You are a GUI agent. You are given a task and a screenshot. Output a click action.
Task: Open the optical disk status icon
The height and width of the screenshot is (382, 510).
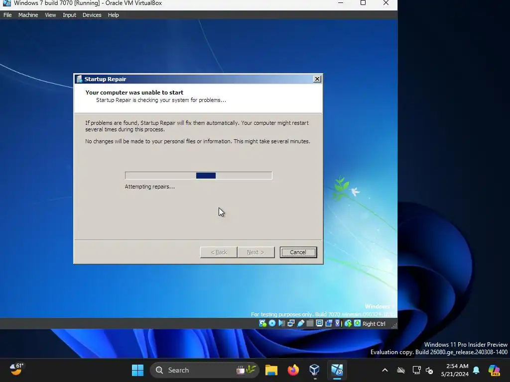pos(272,323)
